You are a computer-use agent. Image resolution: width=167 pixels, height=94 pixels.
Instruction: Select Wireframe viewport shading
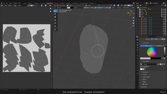pos(127,5)
